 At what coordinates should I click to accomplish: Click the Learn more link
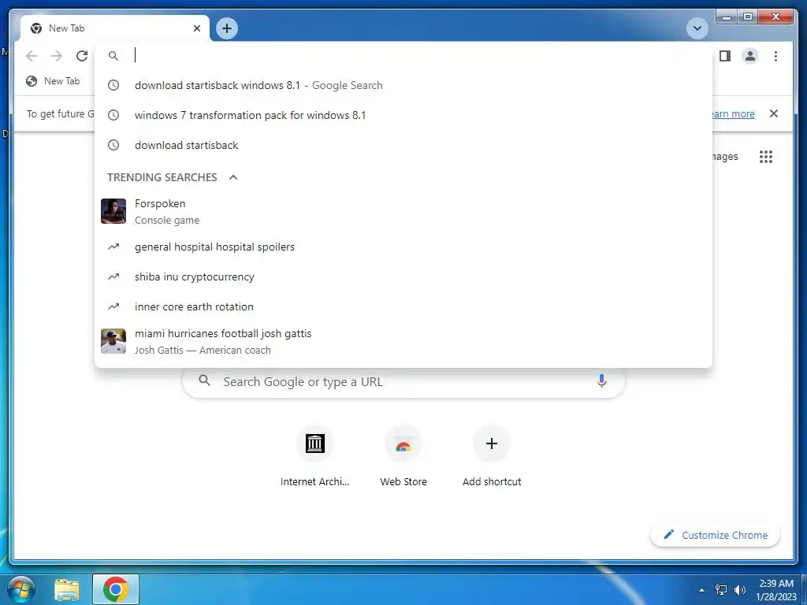(x=733, y=113)
